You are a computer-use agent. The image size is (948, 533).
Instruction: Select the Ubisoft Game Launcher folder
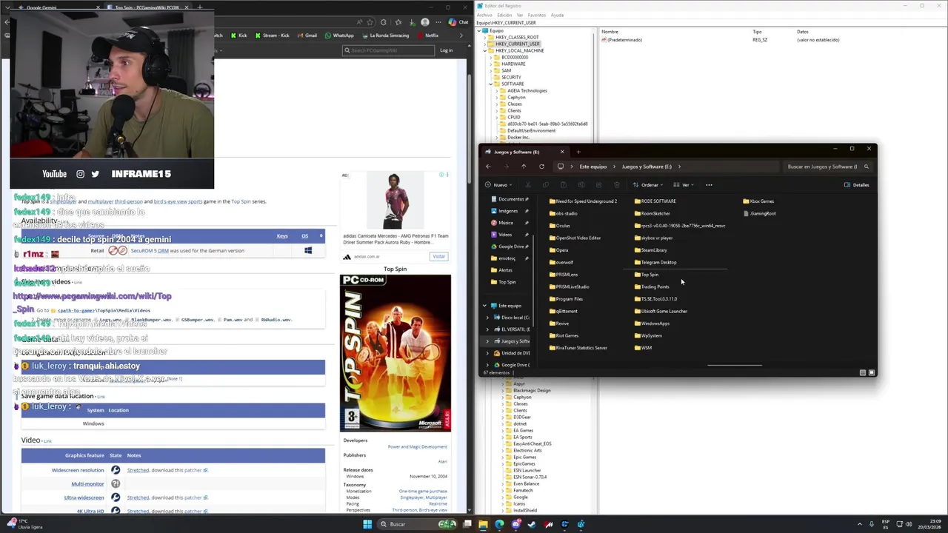661,311
